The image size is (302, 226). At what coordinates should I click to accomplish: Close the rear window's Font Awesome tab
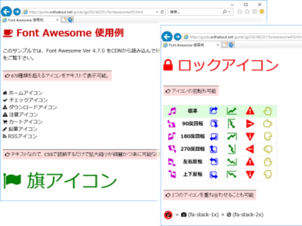57,20
